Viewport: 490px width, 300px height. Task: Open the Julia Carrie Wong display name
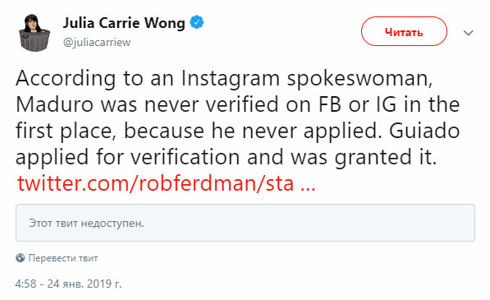[124, 23]
